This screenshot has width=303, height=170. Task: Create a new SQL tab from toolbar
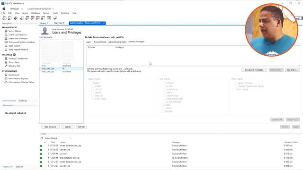(4, 18)
